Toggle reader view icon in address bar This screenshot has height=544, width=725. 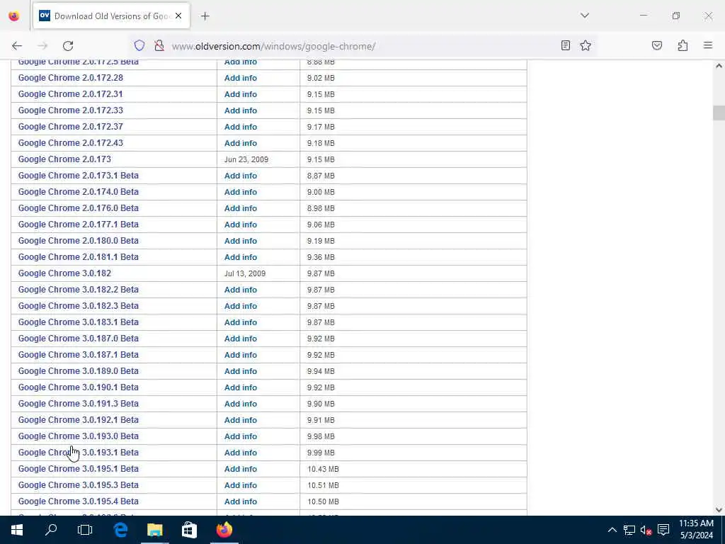tap(566, 45)
